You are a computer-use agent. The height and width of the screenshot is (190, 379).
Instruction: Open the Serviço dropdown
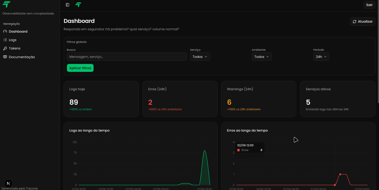point(200,57)
